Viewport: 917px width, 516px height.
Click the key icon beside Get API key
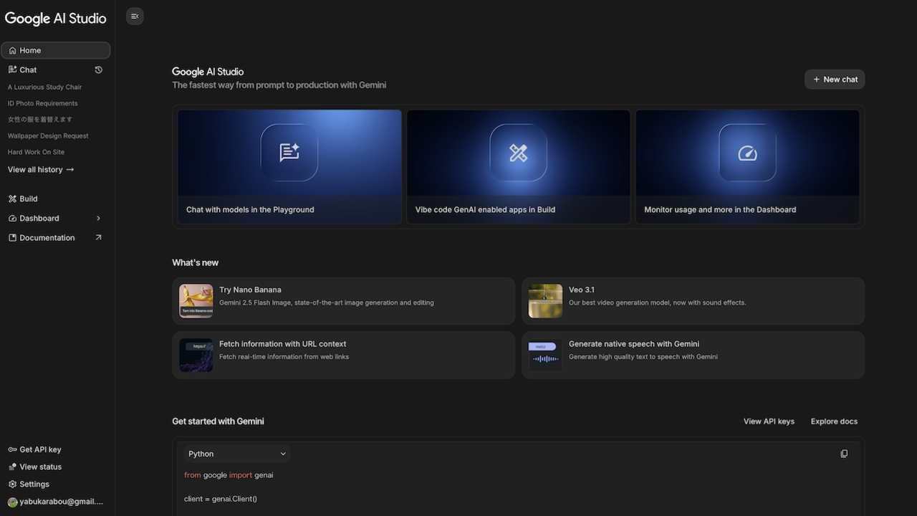pos(12,449)
